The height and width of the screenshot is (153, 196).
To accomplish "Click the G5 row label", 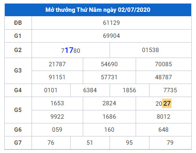I will 18,110.
